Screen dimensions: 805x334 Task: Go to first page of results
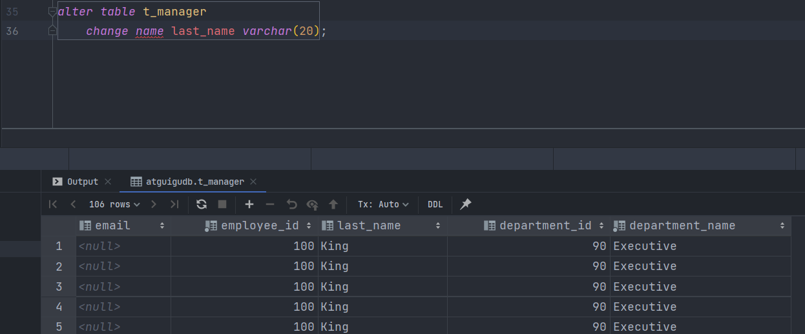pos(53,204)
